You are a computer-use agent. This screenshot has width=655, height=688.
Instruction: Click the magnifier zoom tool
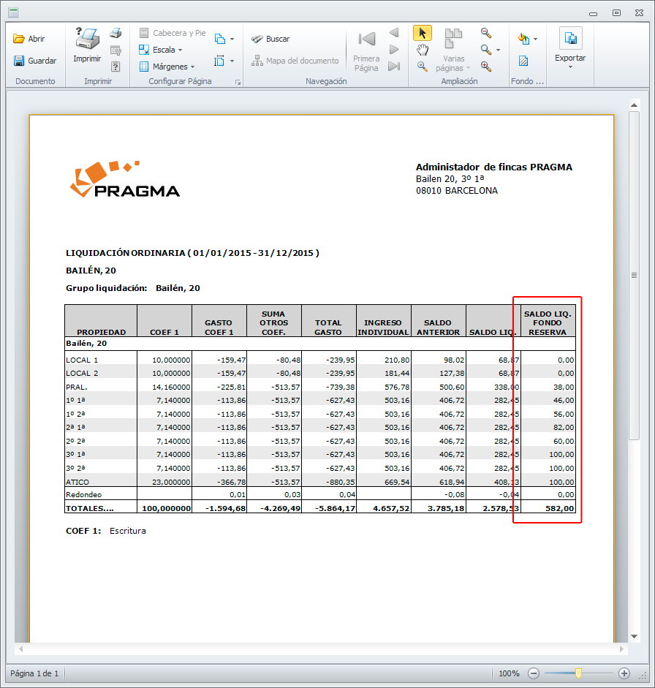coord(423,67)
